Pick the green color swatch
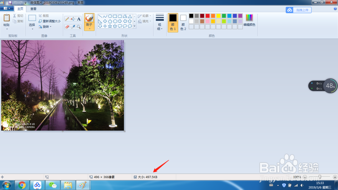 224,16
